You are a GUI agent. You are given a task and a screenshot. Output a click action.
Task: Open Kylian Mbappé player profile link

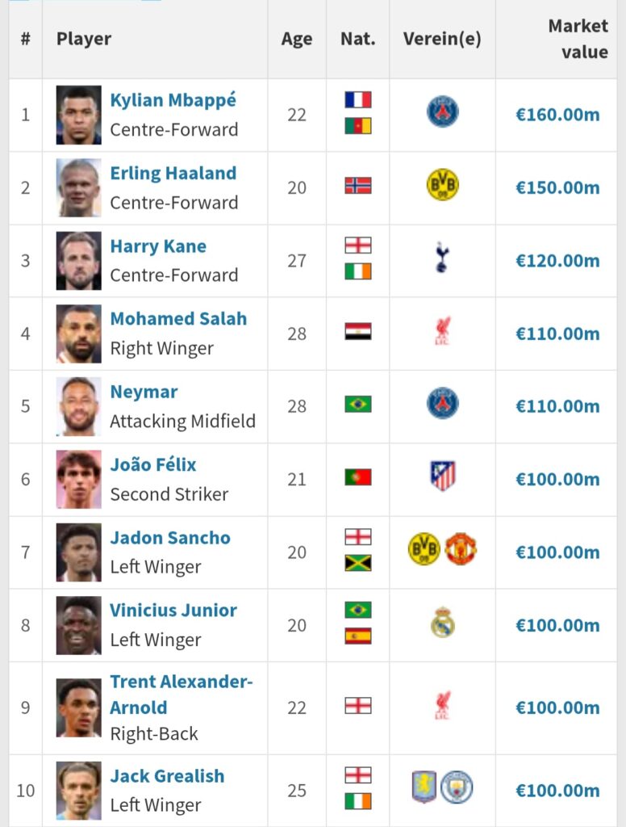point(173,101)
